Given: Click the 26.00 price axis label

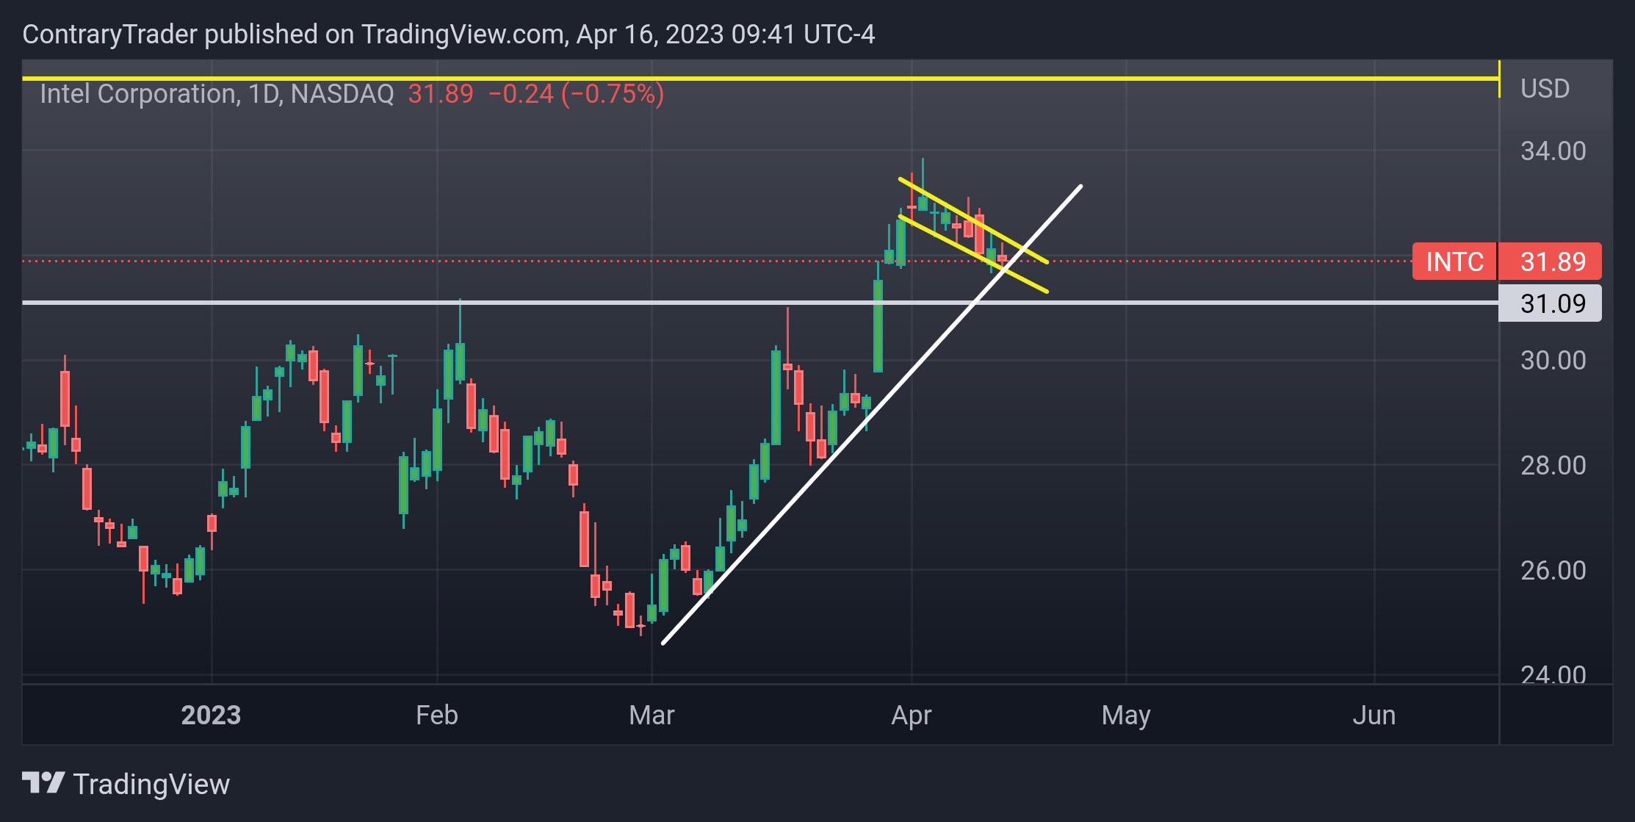Looking at the screenshot, I should click(x=1553, y=571).
